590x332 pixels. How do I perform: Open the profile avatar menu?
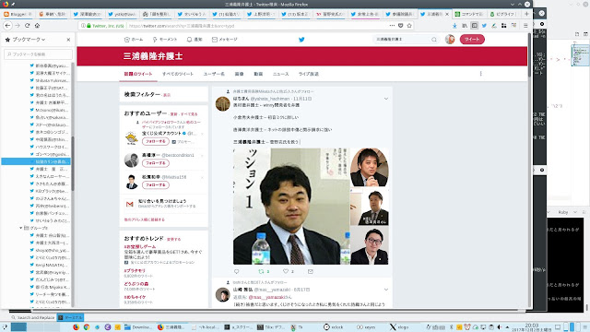[450, 39]
